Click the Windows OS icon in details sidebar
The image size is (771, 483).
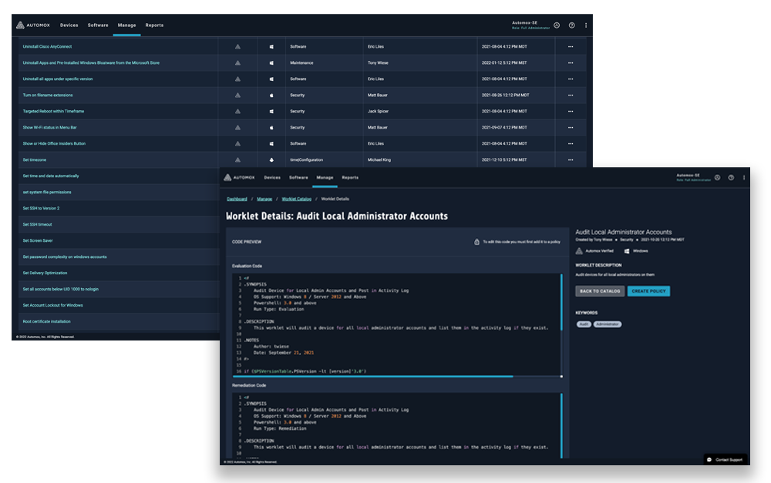pos(627,251)
